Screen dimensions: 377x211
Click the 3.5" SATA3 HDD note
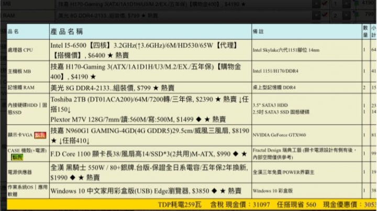(270, 105)
